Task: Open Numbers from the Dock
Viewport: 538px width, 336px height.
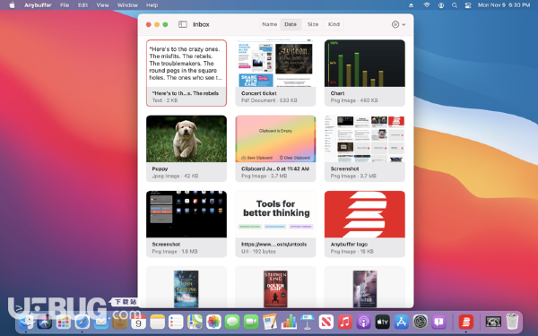Action: pos(289,322)
